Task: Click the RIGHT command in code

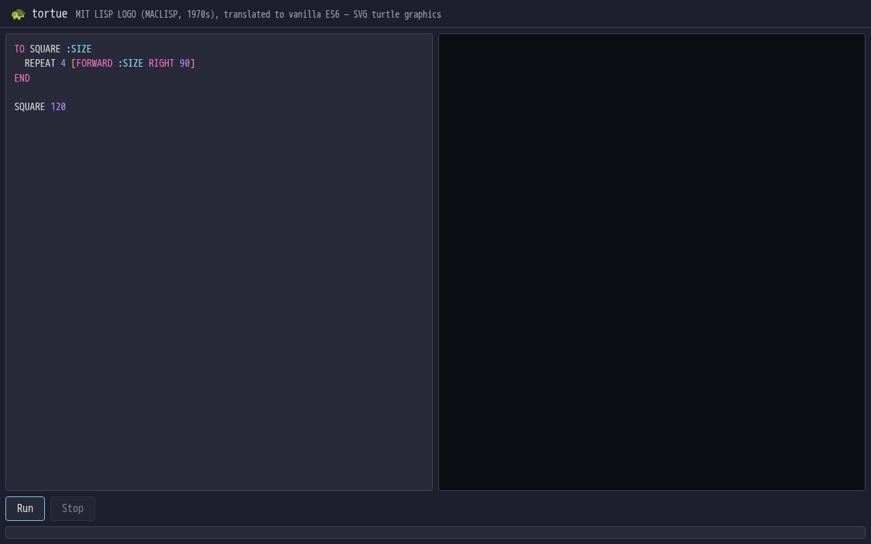Action: click(x=161, y=63)
